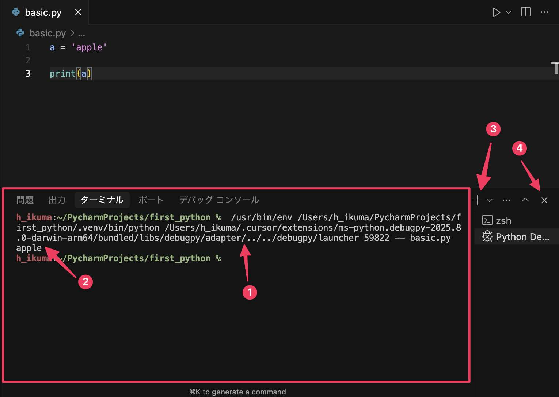Open editor more actions ellipsis menu
The height and width of the screenshot is (397, 559).
(544, 12)
